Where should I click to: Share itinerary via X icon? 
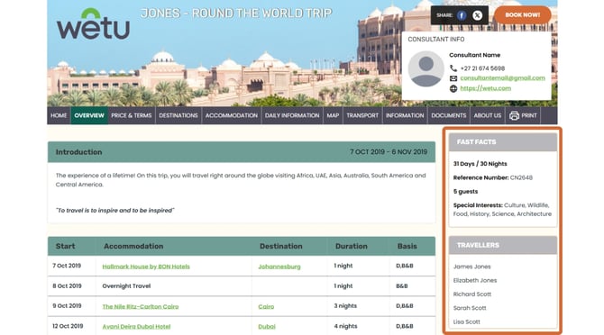pyautogui.click(x=477, y=15)
